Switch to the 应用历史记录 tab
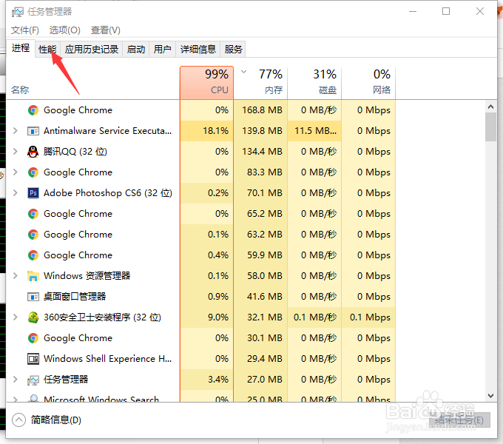The width and height of the screenshot is (503, 444). [x=92, y=50]
